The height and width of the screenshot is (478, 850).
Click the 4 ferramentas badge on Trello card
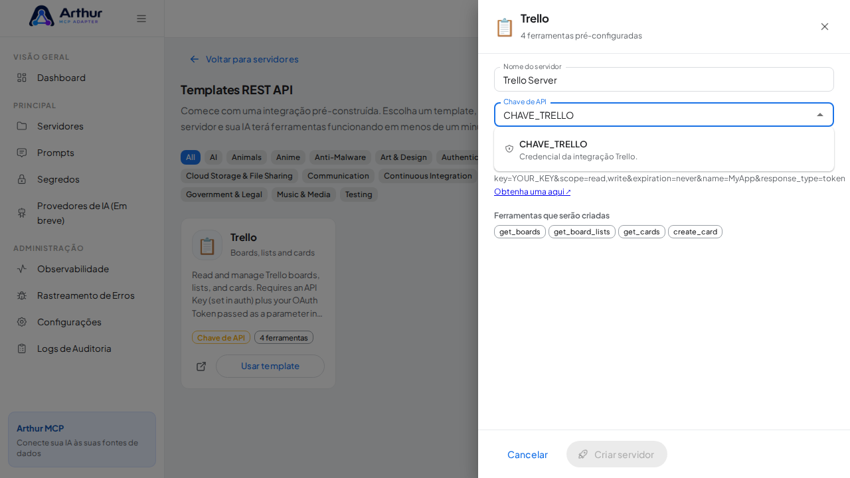(284, 337)
